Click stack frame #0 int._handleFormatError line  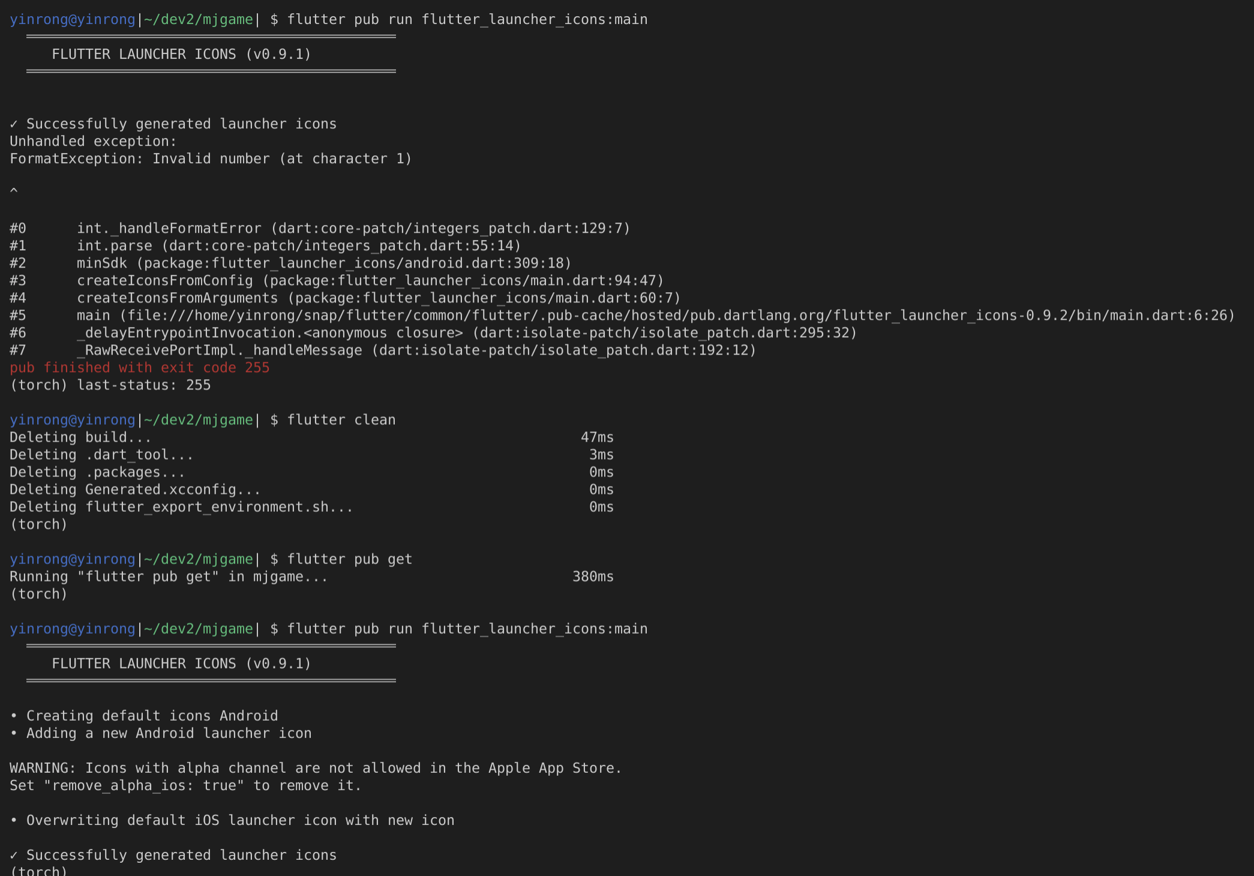(353, 228)
